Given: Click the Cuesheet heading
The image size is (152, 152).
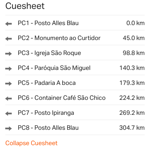Looking at the screenshot, I should tap(25, 6).
